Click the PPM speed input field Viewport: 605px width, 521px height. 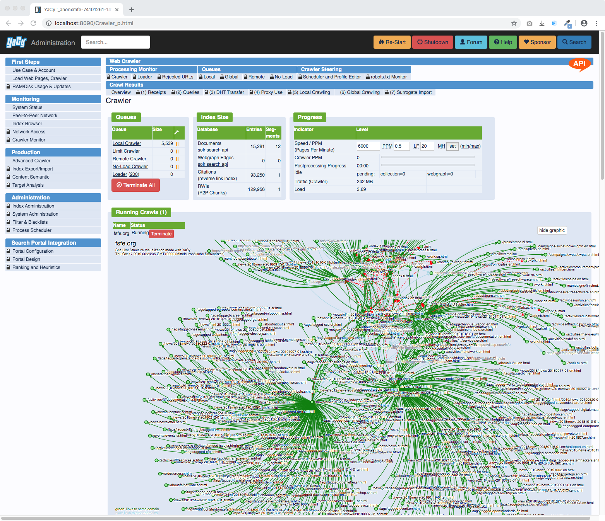[368, 146]
